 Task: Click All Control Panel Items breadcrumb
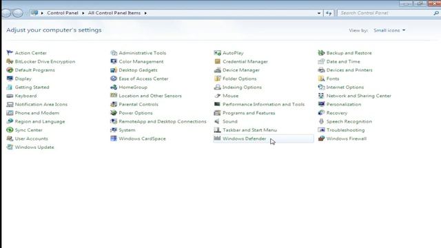tap(114, 13)
